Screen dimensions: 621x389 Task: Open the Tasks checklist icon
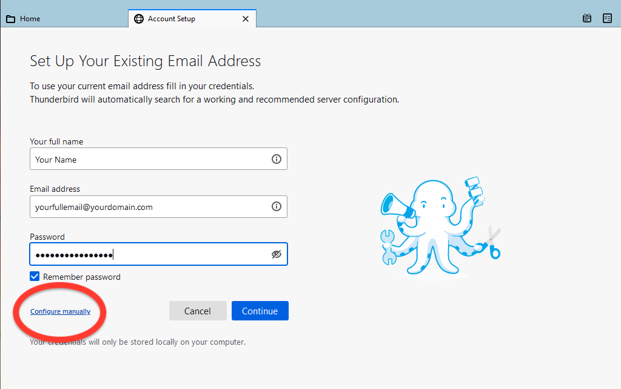[x=607, y=18]
